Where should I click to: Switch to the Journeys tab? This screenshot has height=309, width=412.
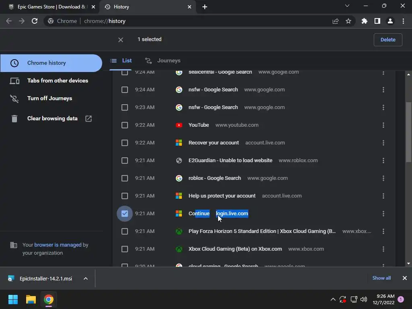point(163,61)
